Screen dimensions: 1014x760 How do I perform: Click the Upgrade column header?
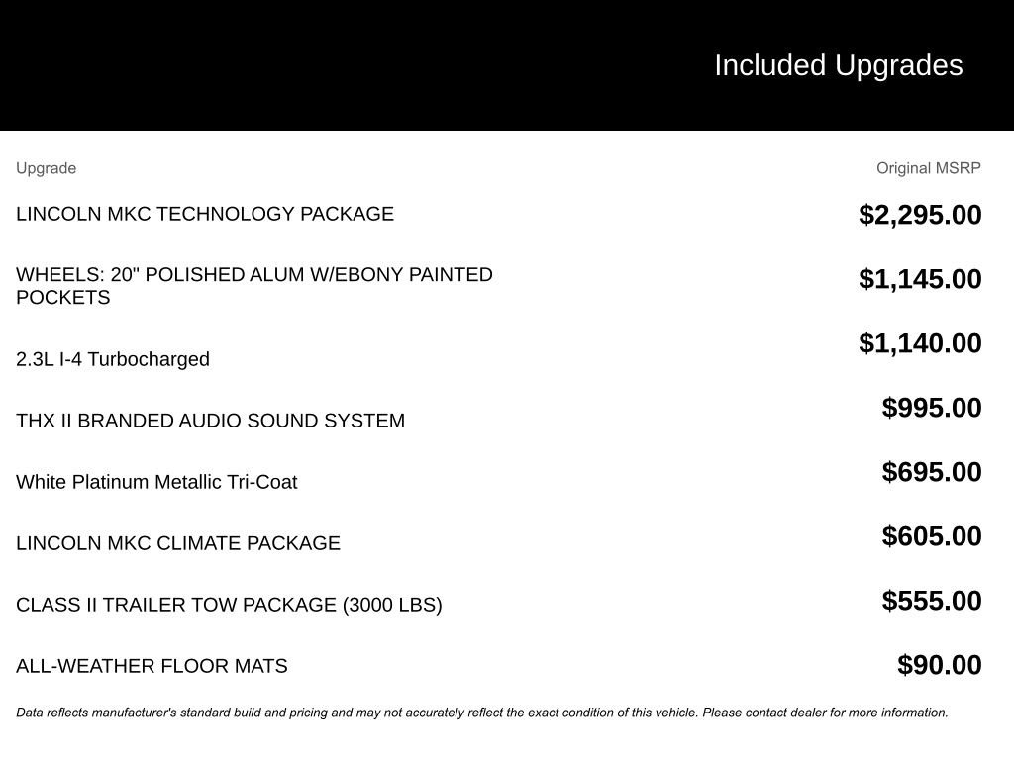pos(46,168)
